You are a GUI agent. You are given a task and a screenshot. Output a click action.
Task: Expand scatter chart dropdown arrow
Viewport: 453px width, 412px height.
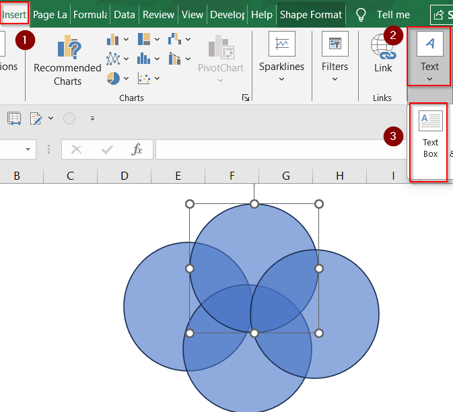[x=157, y=78]
